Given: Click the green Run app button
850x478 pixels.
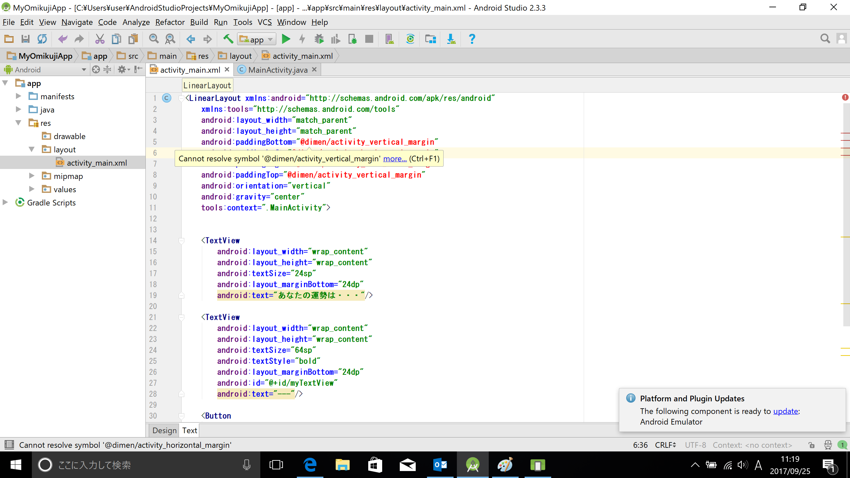Looking at the screenshot, I should point(286,39).
